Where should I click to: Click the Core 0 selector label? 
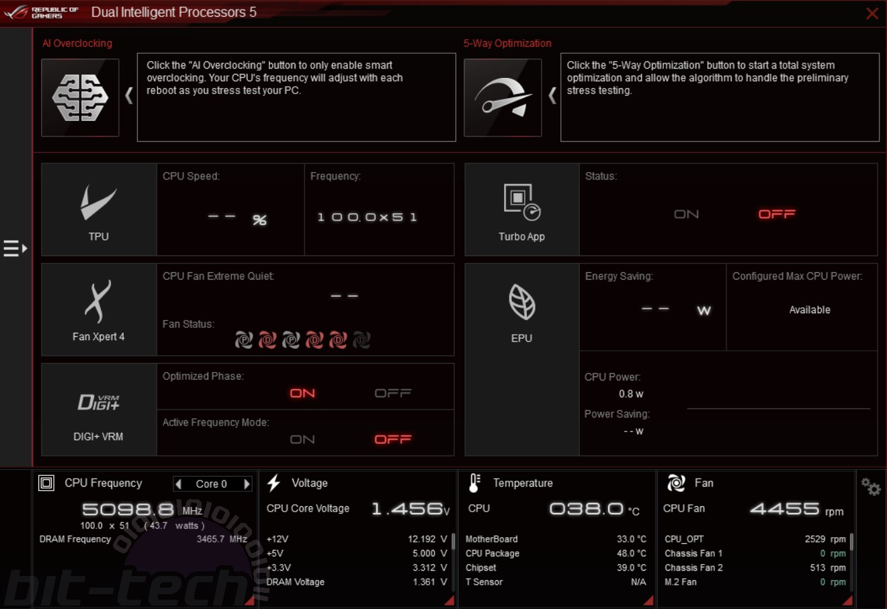tap(212, 484)
